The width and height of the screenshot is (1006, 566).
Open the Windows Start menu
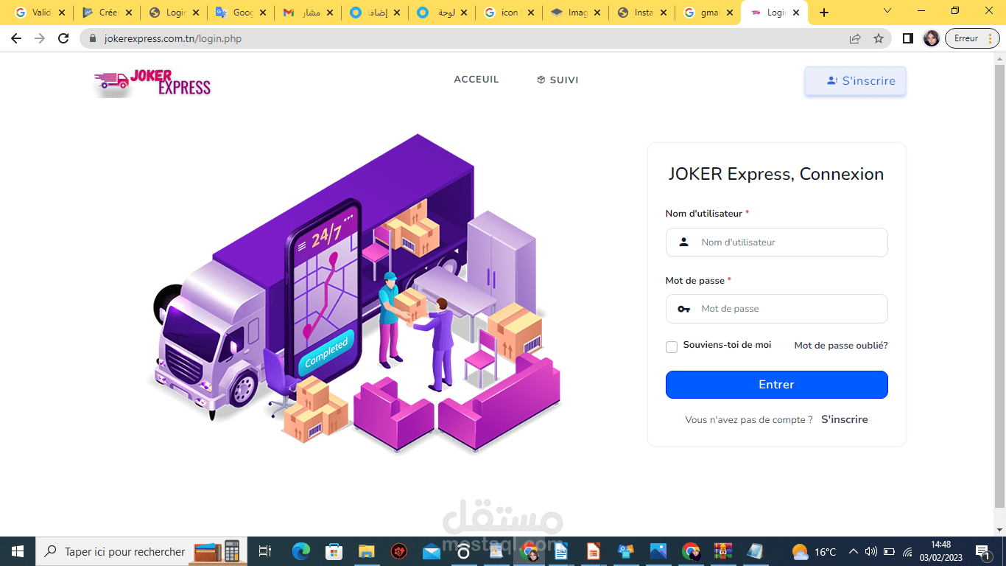(x=17, y=551)
